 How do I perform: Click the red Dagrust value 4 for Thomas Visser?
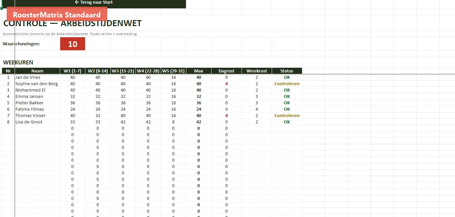[227, 116]
